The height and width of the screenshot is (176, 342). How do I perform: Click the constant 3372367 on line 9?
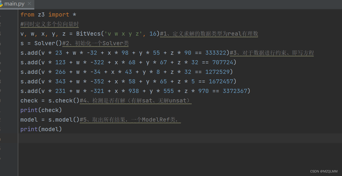tap(236, 91)
